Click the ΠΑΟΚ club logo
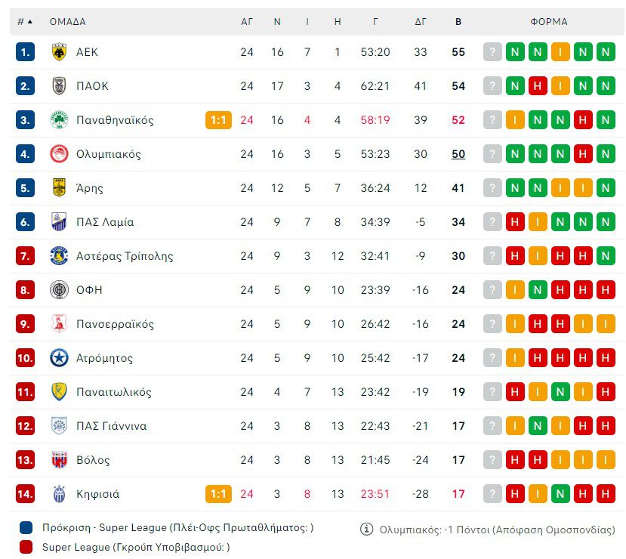 (x=59, y=86)
